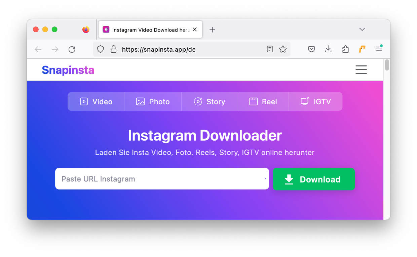The height and width of the screenshot is (257, 417).
Task: Open the Firefox application menu
Action: pyautogui.click(x=379, y=49)
